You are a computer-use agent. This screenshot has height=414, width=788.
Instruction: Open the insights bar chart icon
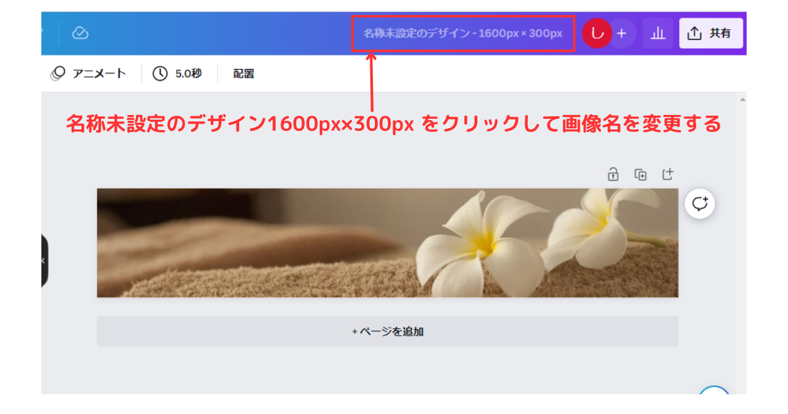coord(658,33)
